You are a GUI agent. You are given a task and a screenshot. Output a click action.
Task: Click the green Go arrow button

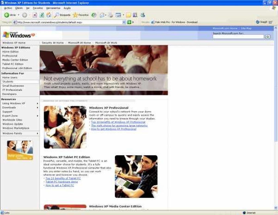point(129,22)
